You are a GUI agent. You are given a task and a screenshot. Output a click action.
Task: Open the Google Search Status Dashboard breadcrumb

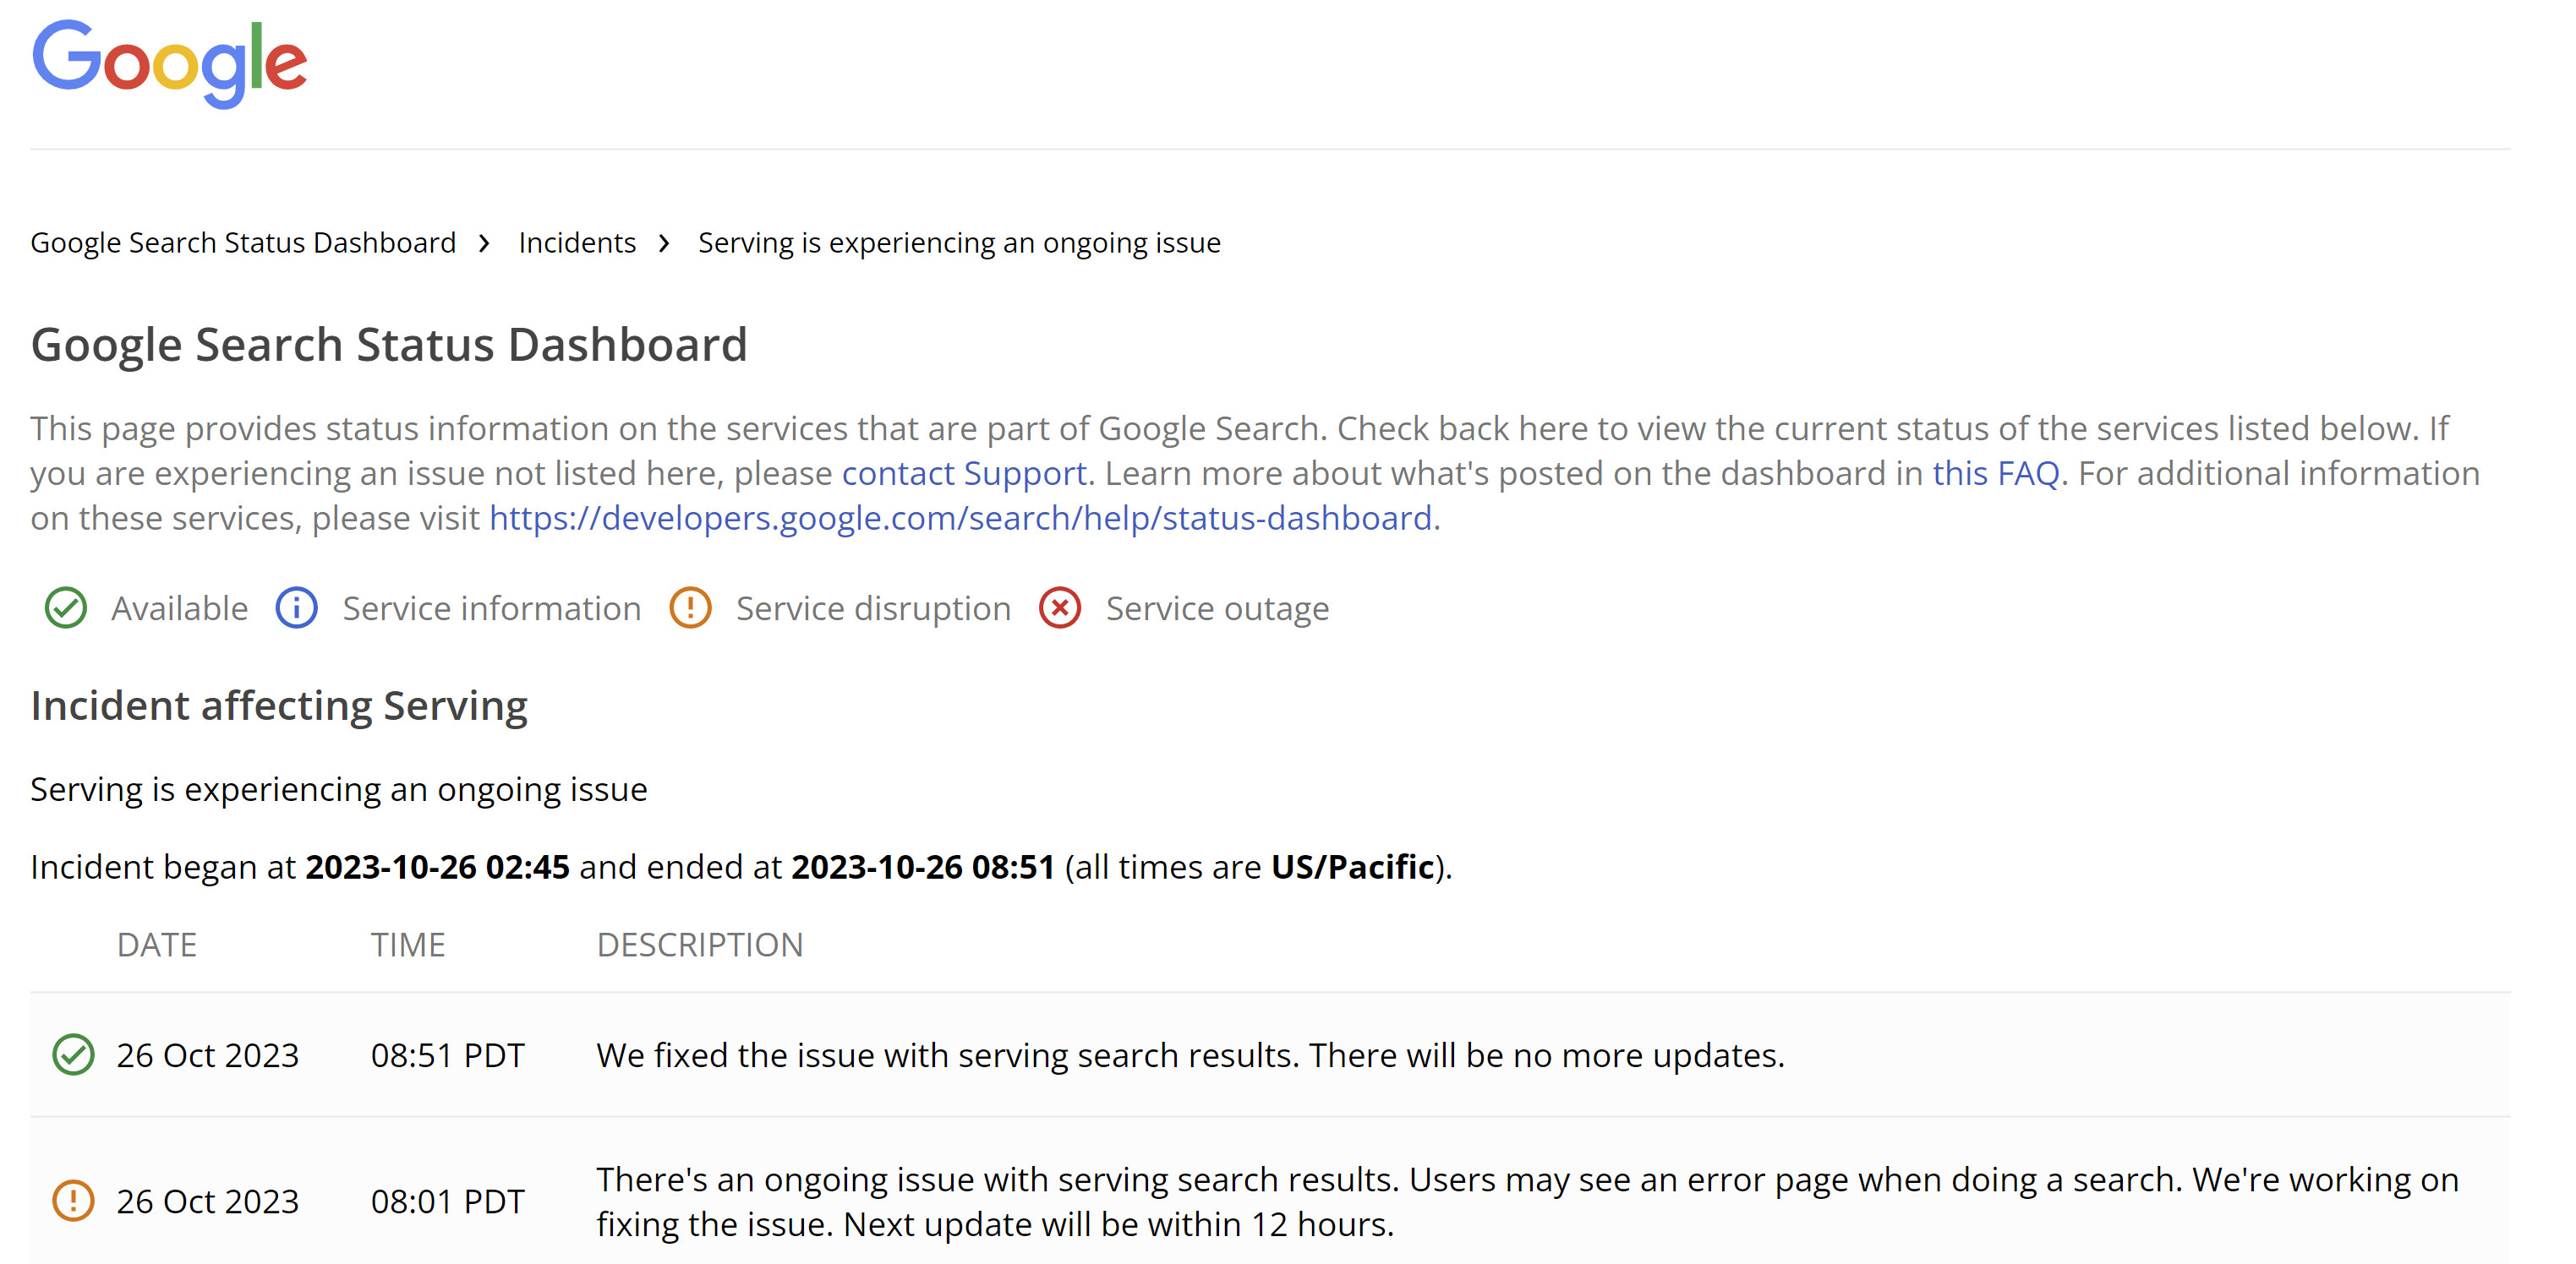pyautogui.click(x=243, y=242)
